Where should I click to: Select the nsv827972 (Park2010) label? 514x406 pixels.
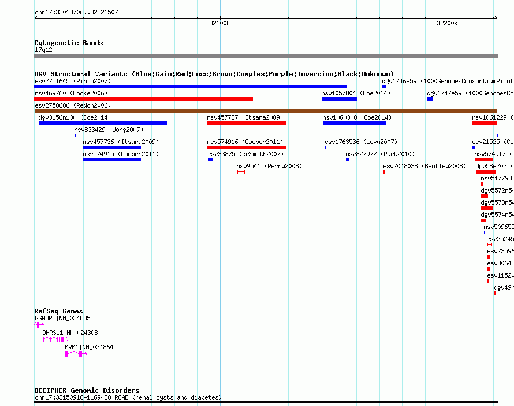pyautogui.click(x=380, y=154)
